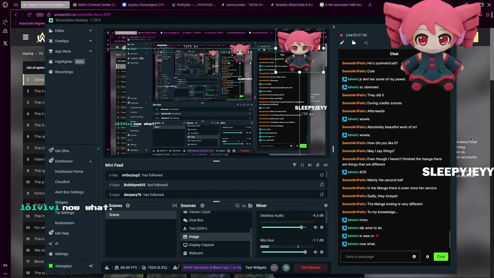Mute Desktop Audio speaker toggle

(x=315, y=227)
